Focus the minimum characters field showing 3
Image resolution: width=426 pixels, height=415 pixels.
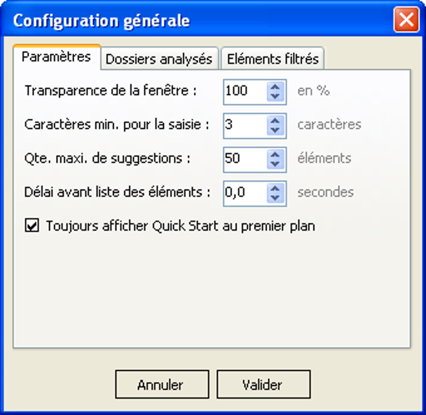tap(245, 126)
